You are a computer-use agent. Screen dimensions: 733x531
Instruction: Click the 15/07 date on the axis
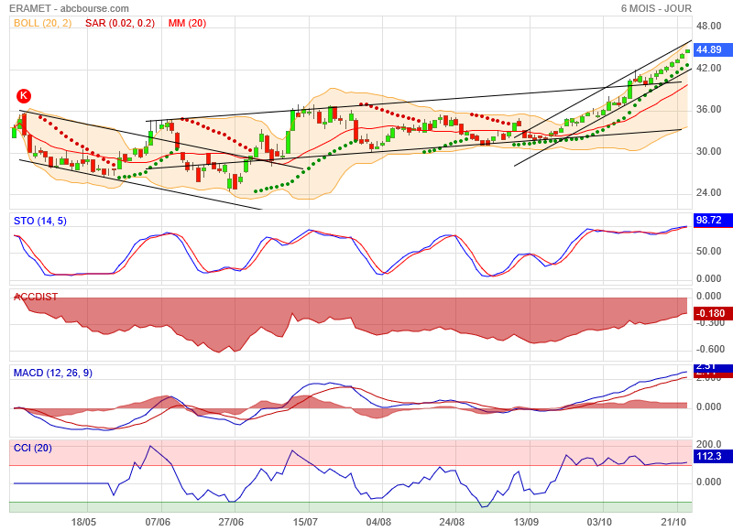(x=305, y=522)
